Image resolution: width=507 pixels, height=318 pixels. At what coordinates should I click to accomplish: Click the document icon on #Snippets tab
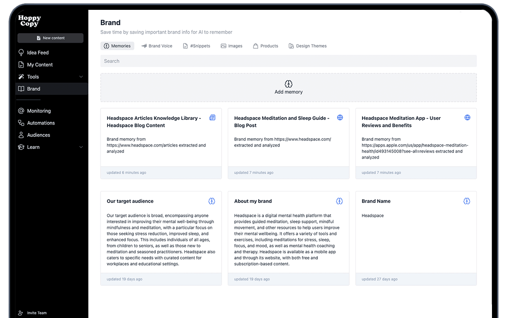185,46
